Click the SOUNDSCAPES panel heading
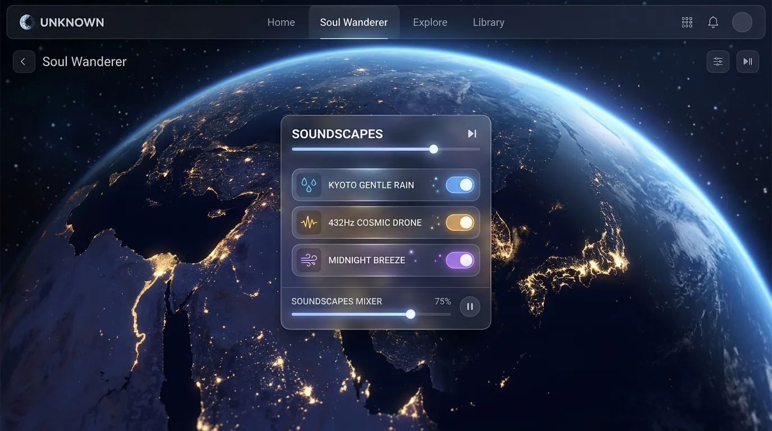This screenshot has width=772, height=431. tap(337, 134)
